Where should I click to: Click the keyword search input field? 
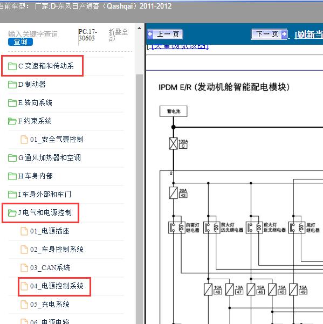33,34
